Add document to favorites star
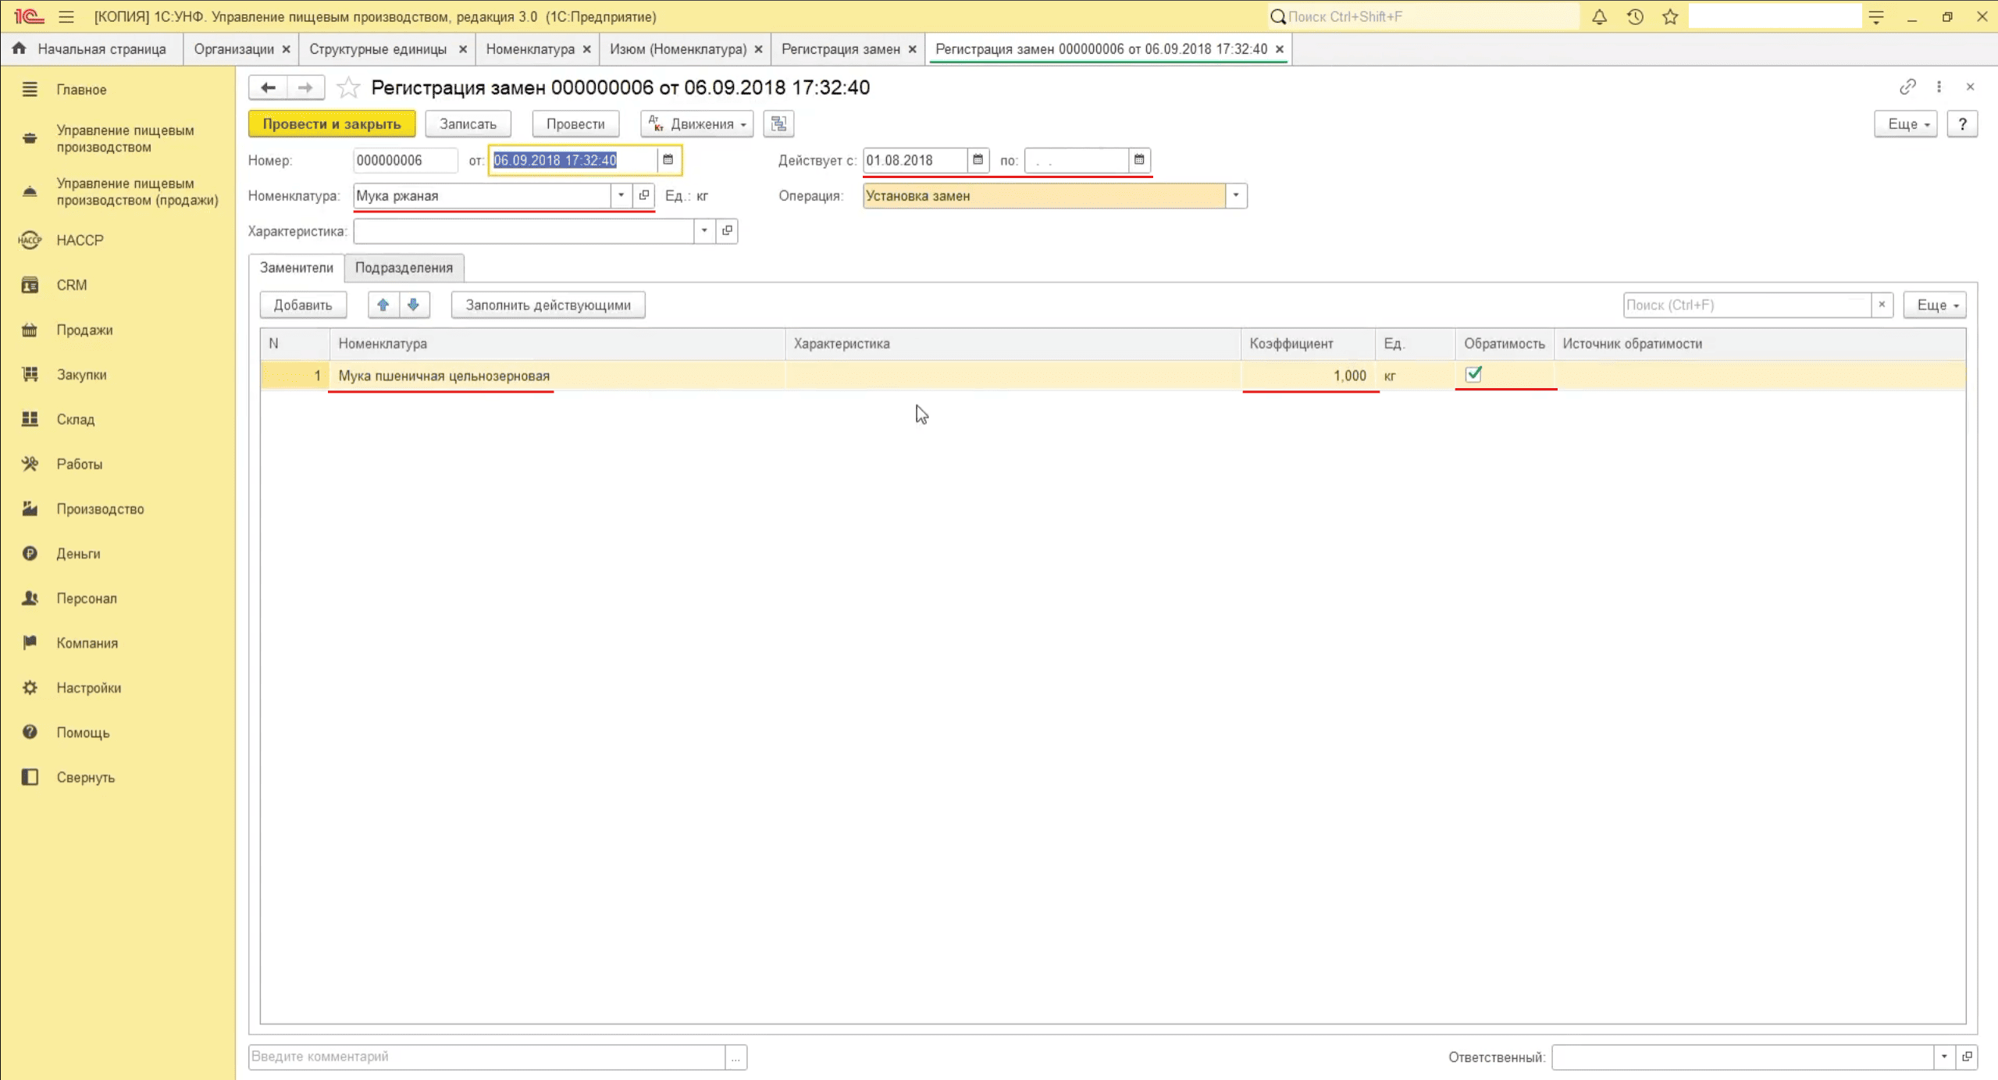This screenshot has width=1998, height=1080. click(x=348, y=87)
